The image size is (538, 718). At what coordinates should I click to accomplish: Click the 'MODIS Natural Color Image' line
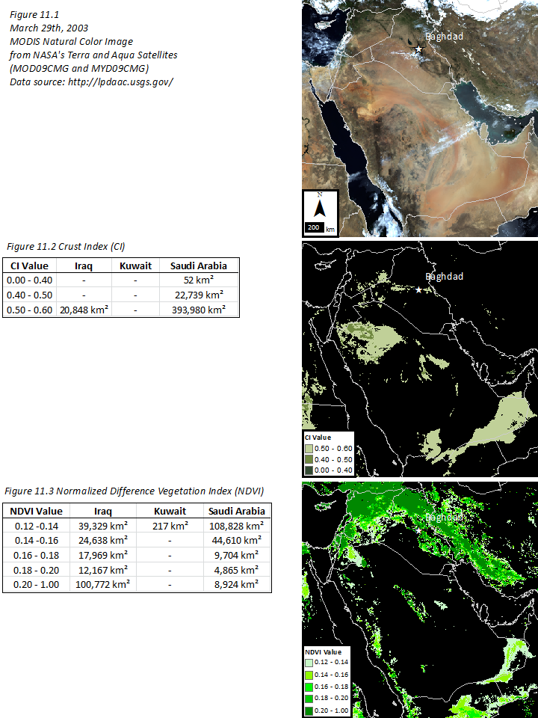point(72,42)
